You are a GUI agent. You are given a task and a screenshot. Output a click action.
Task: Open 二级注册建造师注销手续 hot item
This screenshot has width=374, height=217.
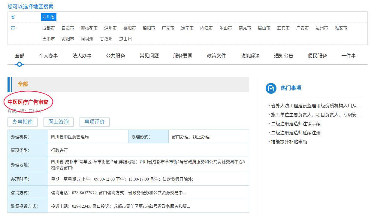point(296,124)
